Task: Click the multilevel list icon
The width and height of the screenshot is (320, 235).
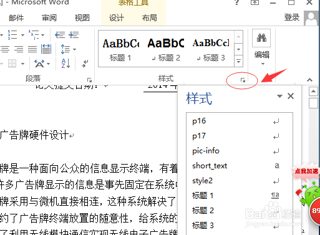Action: (34, 35)
